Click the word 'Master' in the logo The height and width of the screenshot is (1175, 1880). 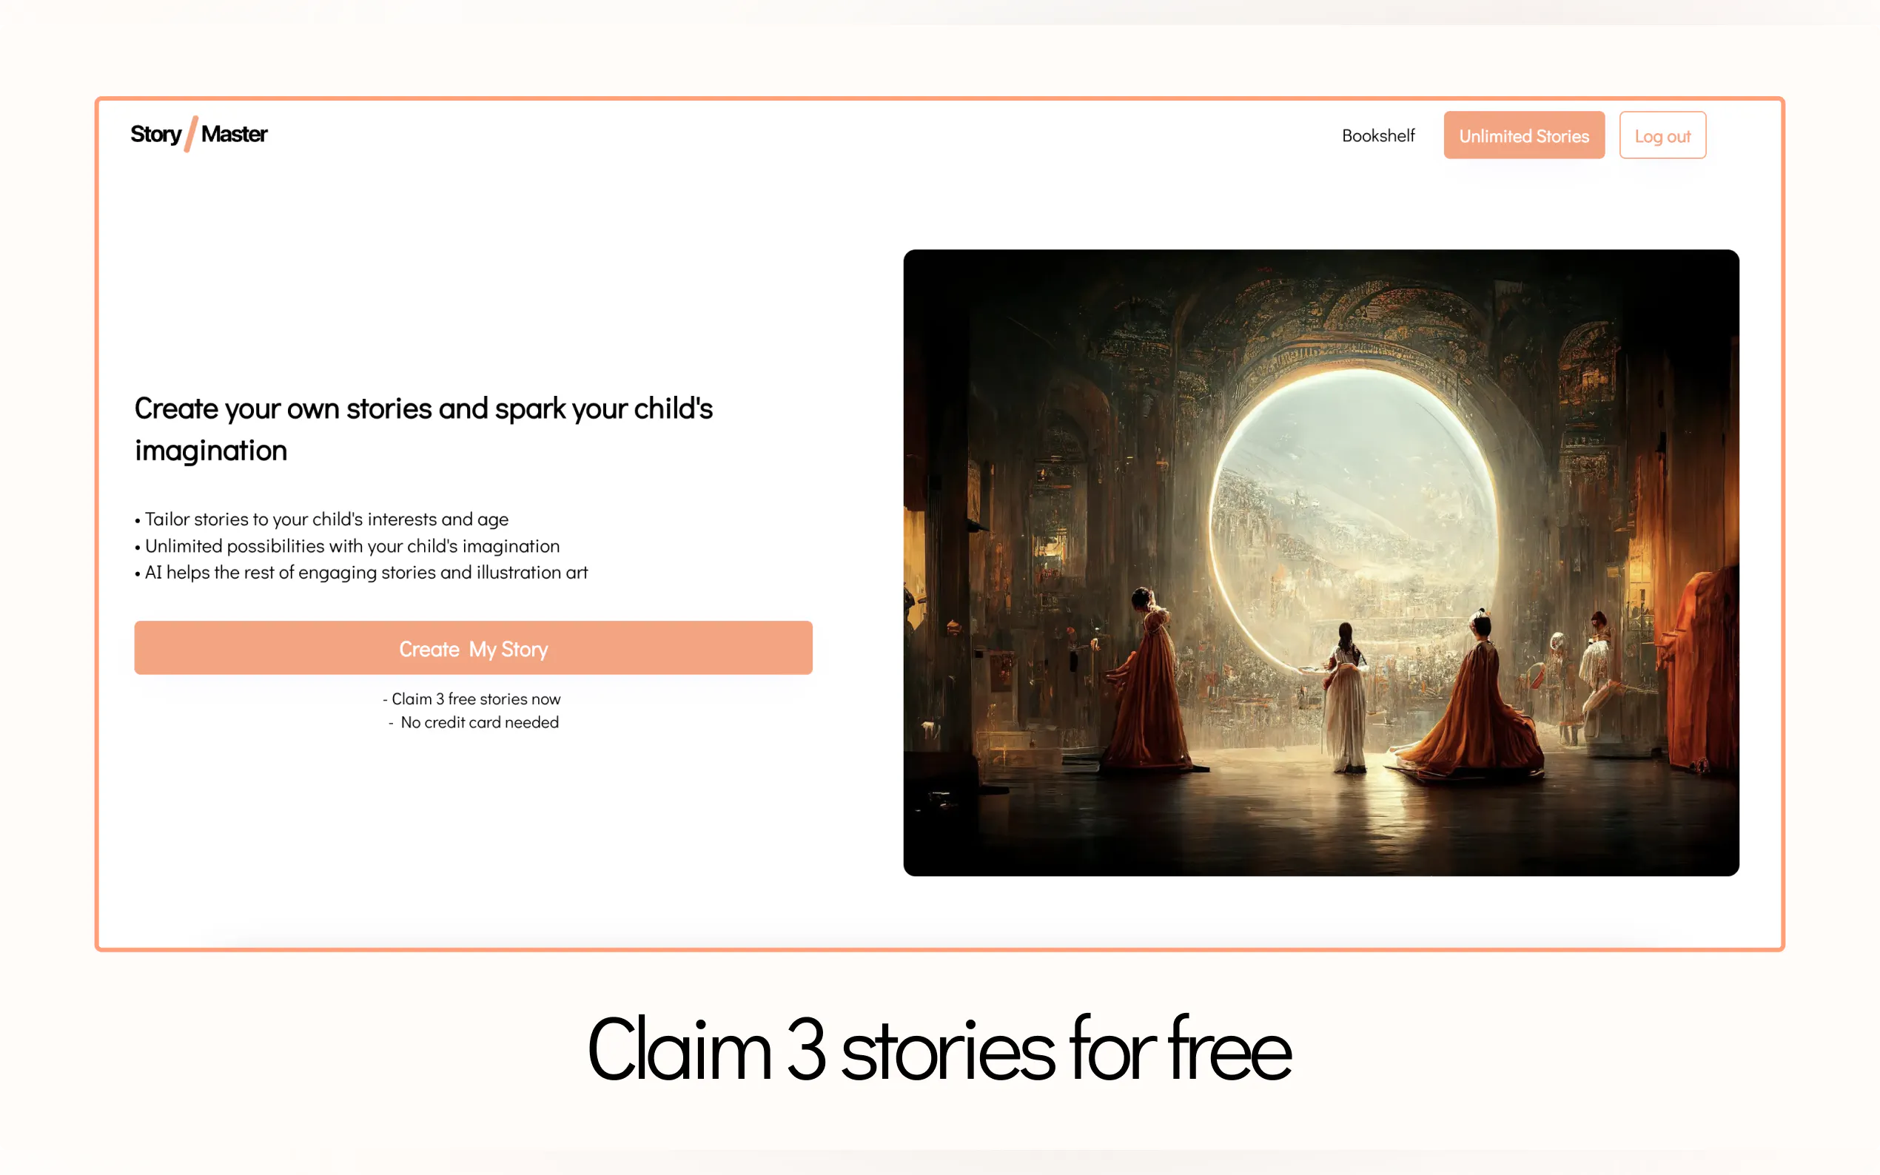(234, 134)
